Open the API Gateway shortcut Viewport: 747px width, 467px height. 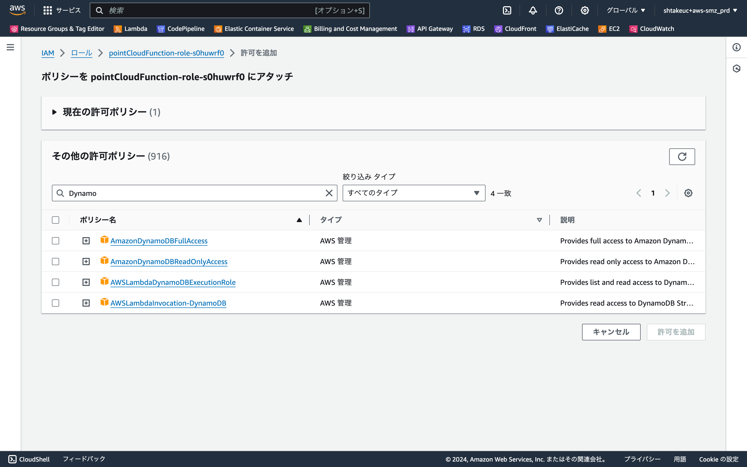(430, 29)
